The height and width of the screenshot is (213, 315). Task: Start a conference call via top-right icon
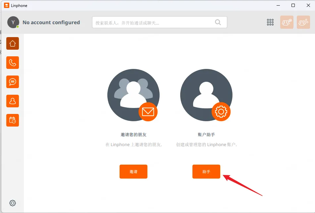(x=303, y=22)
